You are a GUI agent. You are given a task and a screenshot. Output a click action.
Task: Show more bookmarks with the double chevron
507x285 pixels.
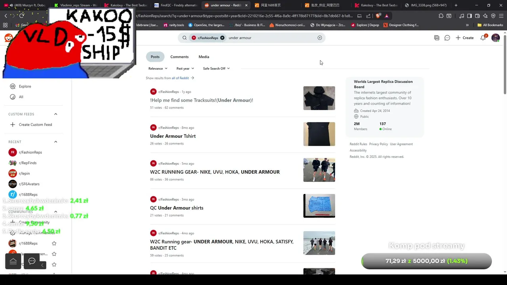467,25
